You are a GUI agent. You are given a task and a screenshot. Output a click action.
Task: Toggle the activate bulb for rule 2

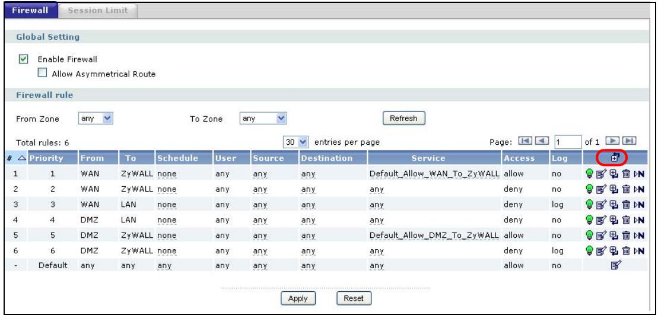coord(590,189)
